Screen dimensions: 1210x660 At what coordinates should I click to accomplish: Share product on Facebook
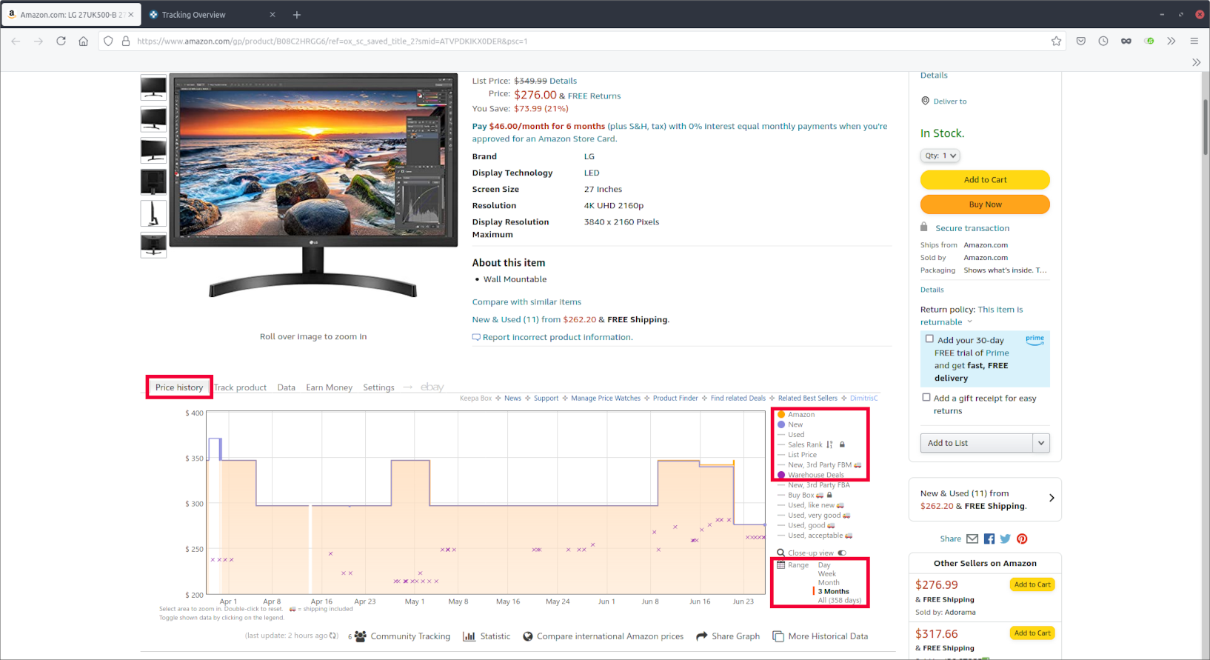(x=989, y=539)
